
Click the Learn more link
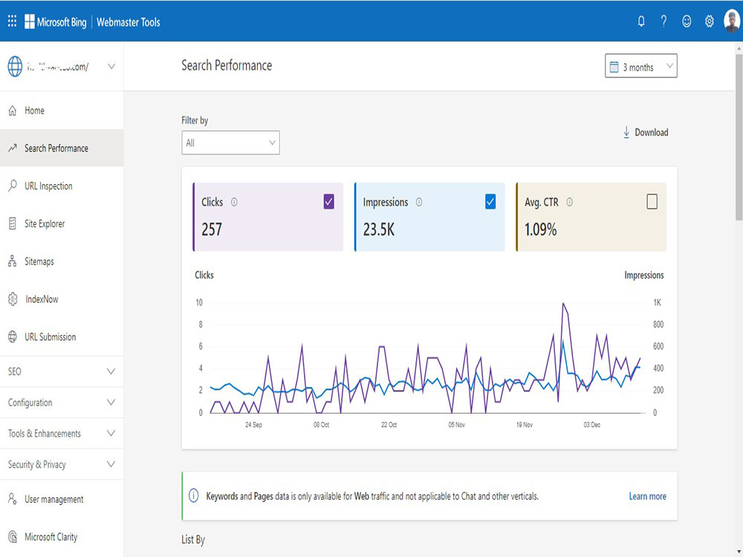(647, 496)
